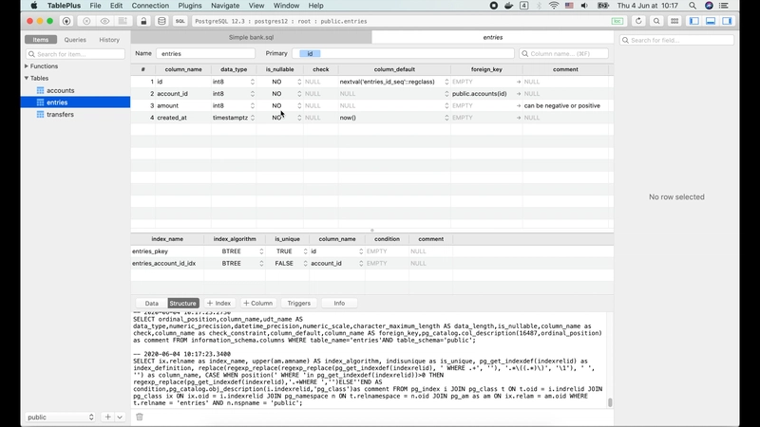Open the database list icon

[161, 21]
